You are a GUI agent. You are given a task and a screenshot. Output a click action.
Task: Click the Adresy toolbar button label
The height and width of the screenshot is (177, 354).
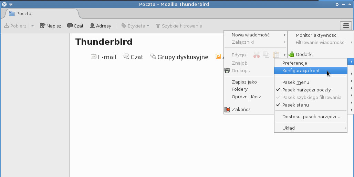104,26
